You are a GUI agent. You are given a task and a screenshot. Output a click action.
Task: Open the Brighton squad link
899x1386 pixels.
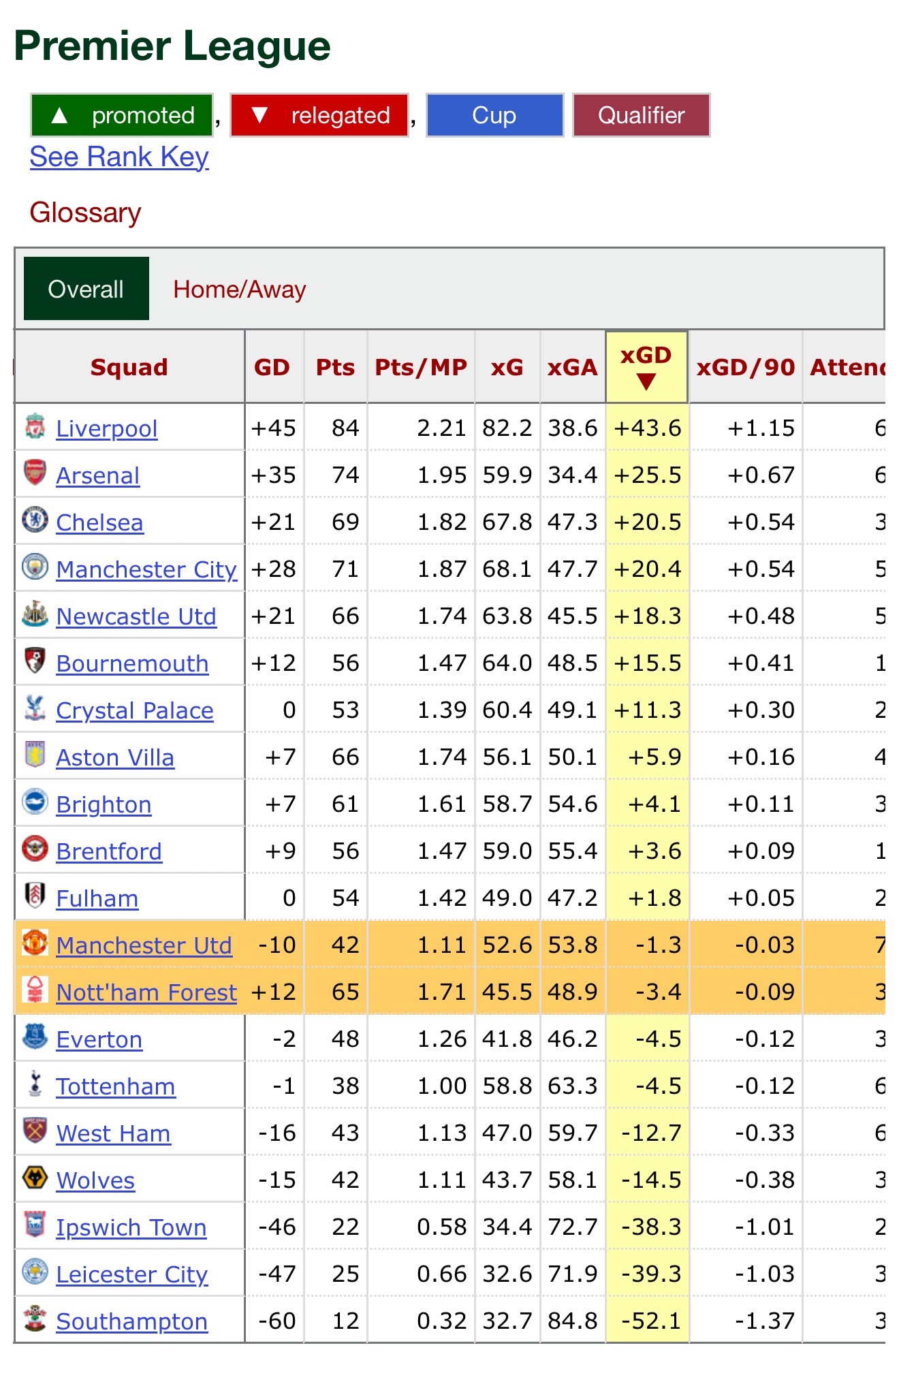(104, 804)
